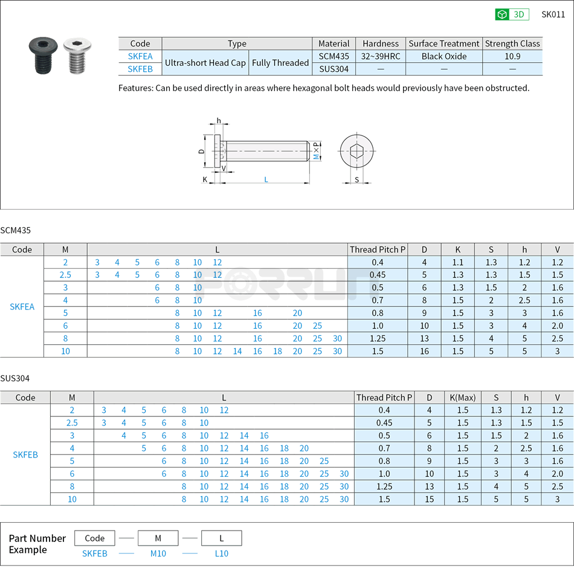Click SKFEB text under the Part Number Example
The height and width of the screenshot is (568, 574).
point(95,553)
